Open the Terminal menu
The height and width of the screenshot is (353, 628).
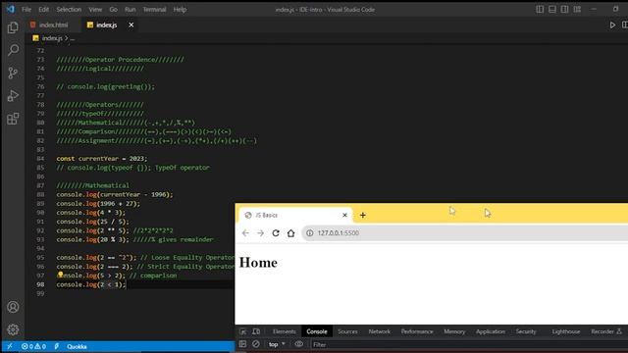pyautogui.click(x=154, y=9)
